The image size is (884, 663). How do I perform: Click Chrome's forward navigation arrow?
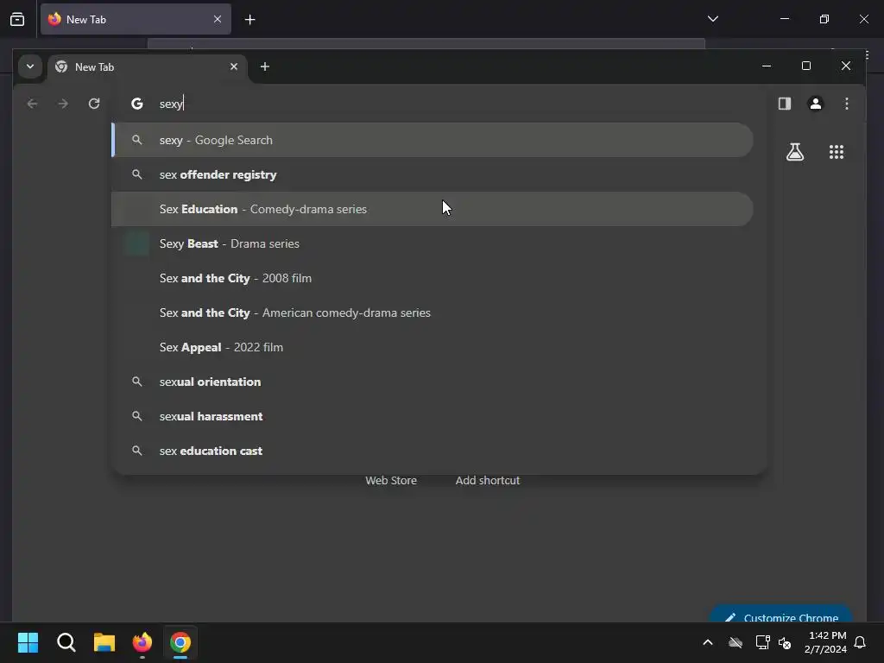pyautogui.click(x=63, y=104)
